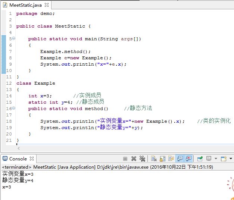Toggle show console on standard output change

(x=180, y=159)
